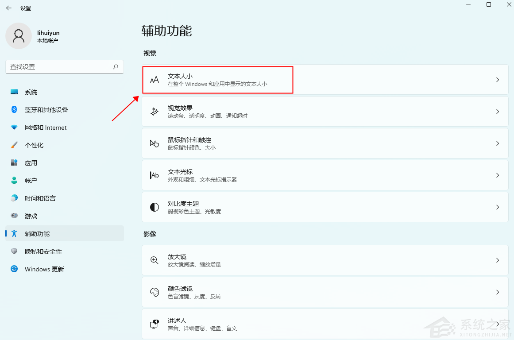Click description 弱视彩色主题、光敏度
Viewport: 514px width, 340px height.
(194, 212)
